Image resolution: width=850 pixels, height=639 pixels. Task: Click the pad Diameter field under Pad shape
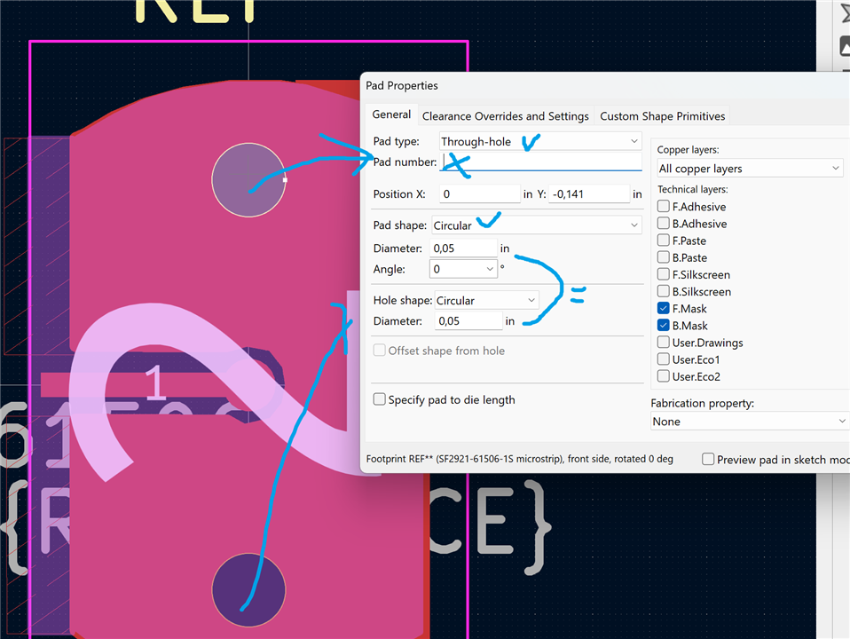pos(463,248)
